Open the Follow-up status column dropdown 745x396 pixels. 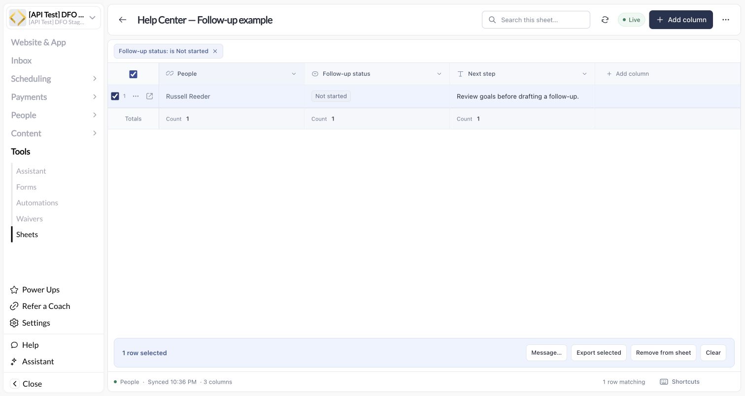pyautogui.click(x=439, y=74)
